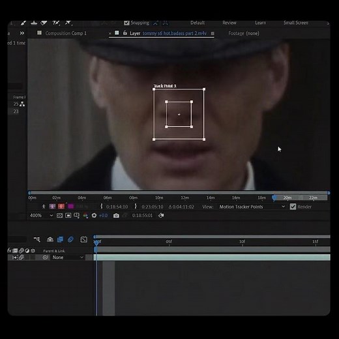The image size is (339, 339).
Task: Toggle the Motion Blur enable icon
Action: 70,239
